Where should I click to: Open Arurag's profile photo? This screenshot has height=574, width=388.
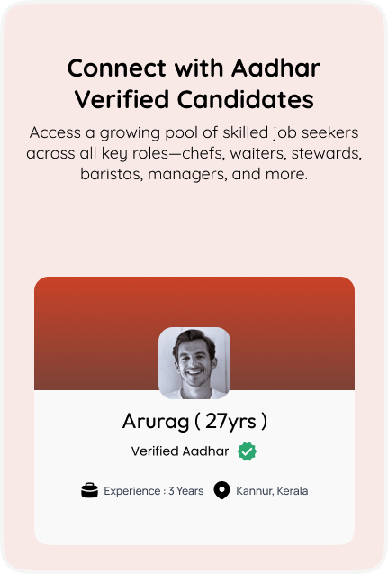[x=194, y=363]
